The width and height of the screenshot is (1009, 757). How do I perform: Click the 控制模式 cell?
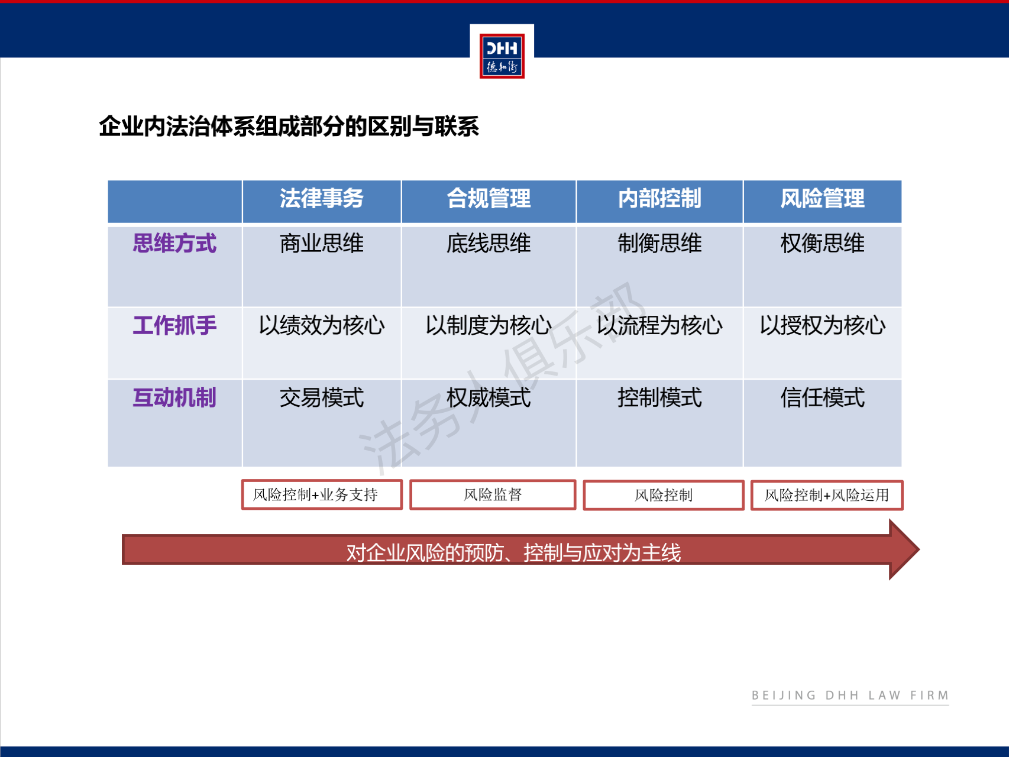pyautogui.click(x=659, y=423)
